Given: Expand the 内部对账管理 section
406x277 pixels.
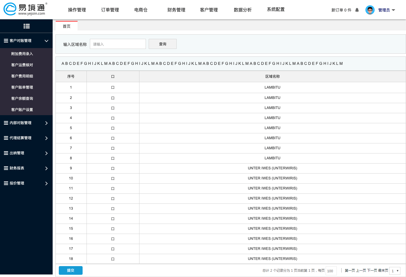Looking at the screenshot, I should [46, 123].
